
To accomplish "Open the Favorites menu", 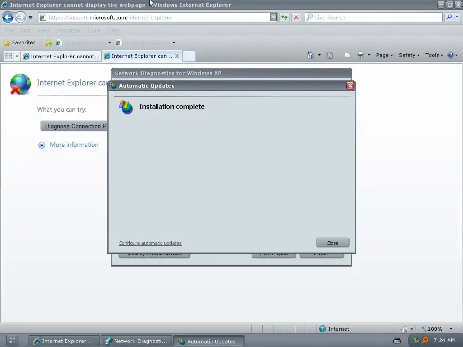I will (68, 30).
